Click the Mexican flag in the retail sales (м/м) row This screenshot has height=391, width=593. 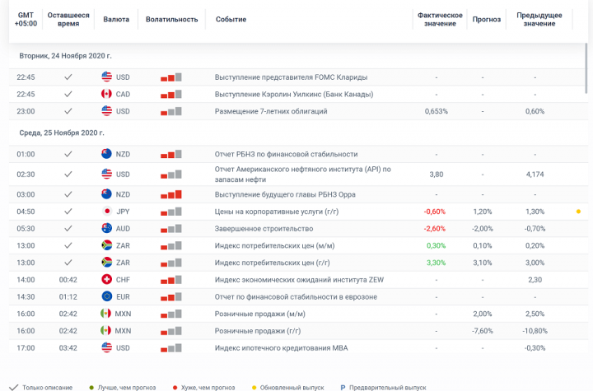[106, 314]
